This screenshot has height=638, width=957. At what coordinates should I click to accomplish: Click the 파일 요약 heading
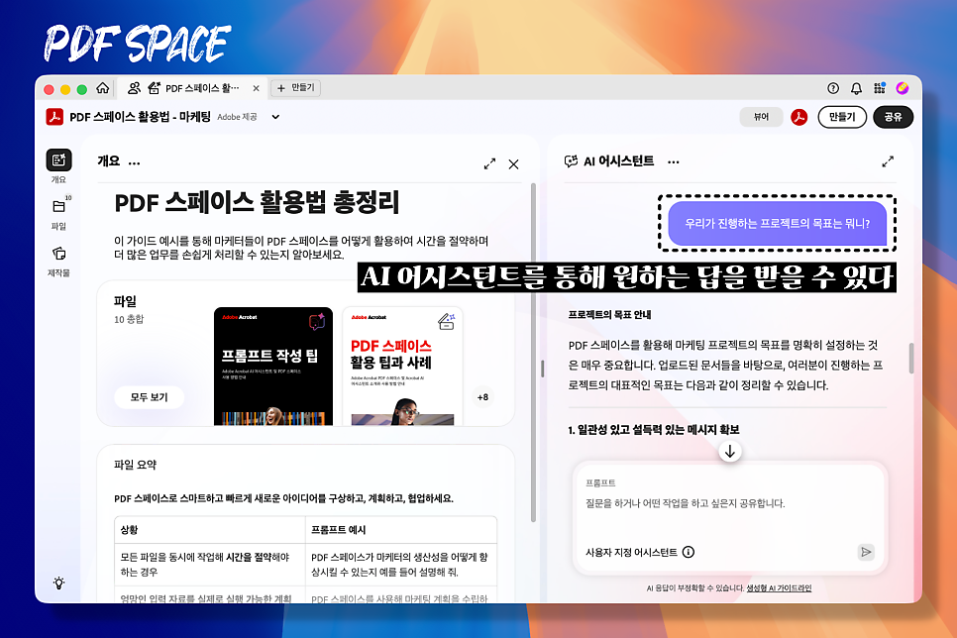pos(136,465)
